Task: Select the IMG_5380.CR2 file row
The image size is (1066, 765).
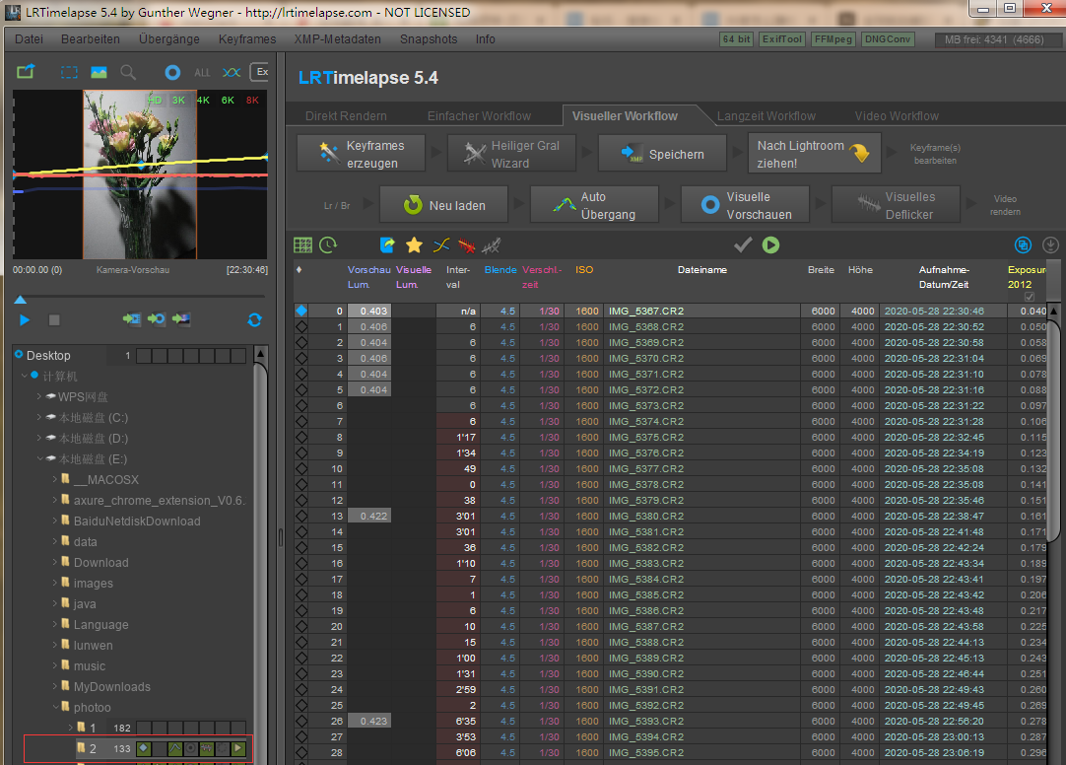Action: pos(645,516)
